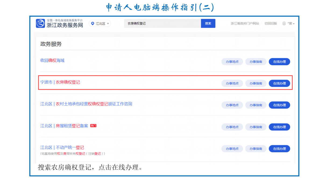This screenshot has width=323, height=181.
Task: Open the 收回确权海域 service link
Action: [52, 61]
